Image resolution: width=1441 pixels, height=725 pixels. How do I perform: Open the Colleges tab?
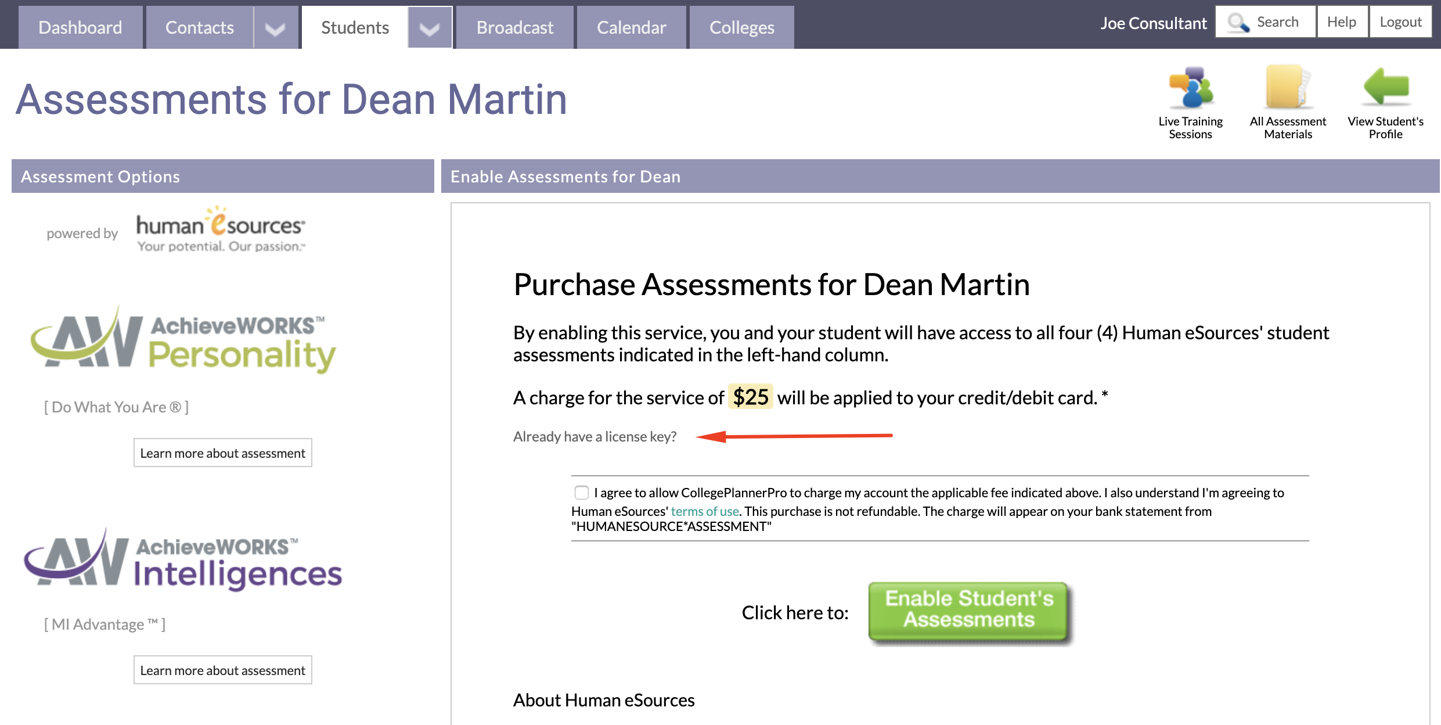[x=742, y=28]
